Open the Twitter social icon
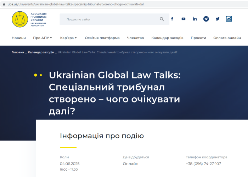Image resolution: width=248 pixels, height=177 pixels. (218, 19)
